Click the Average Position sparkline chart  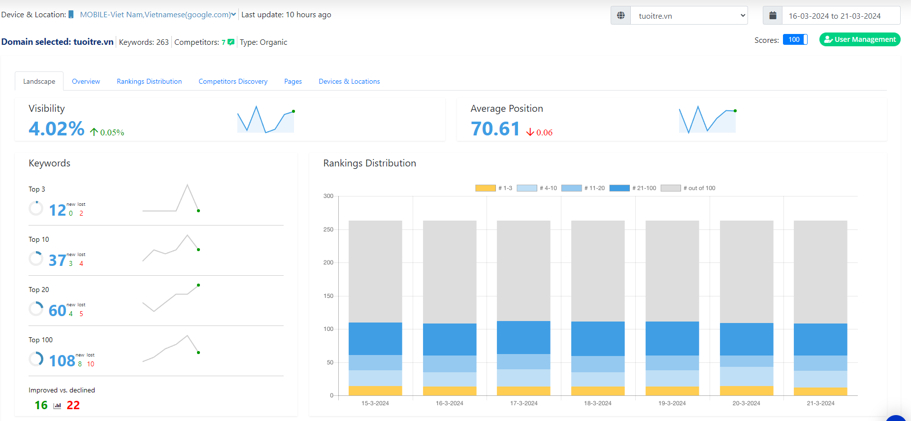click(x=707, y=120)
